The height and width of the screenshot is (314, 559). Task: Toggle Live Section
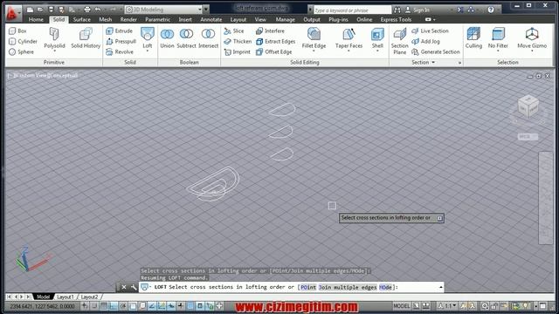coord(430,31)
